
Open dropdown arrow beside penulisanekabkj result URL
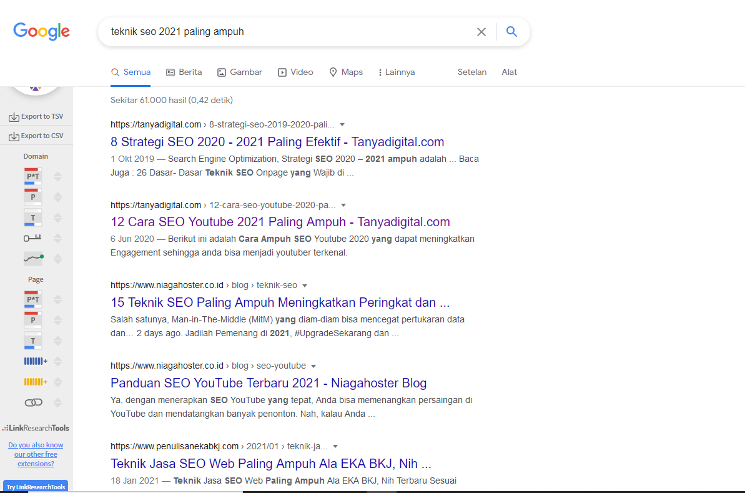point(335,446)
